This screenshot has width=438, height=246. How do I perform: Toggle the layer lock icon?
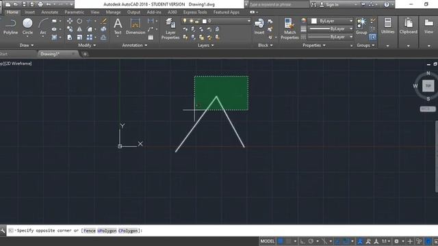coord(197,21)
